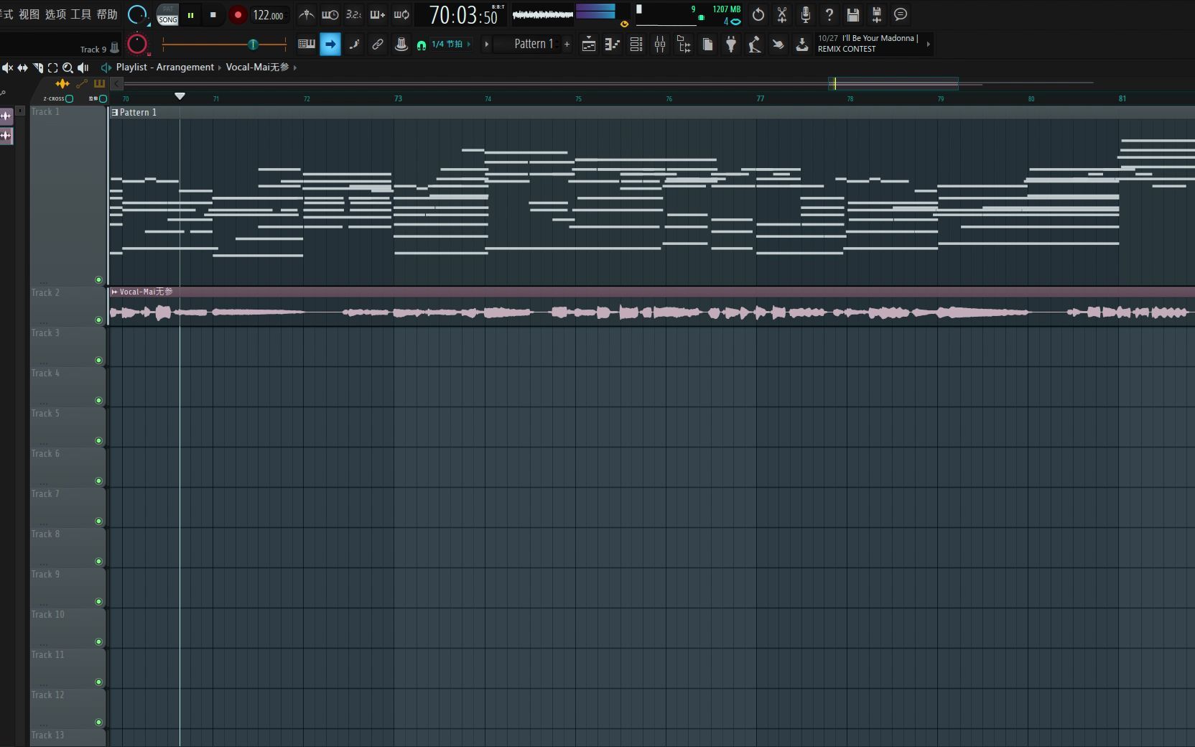1195x747 pixels.
Task: Click the note/clip grouping stamp icon
Action: coord(401,45)
